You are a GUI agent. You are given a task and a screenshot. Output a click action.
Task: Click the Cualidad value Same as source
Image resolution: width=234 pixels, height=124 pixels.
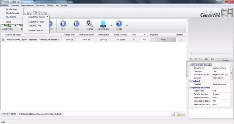coord(219,84)
